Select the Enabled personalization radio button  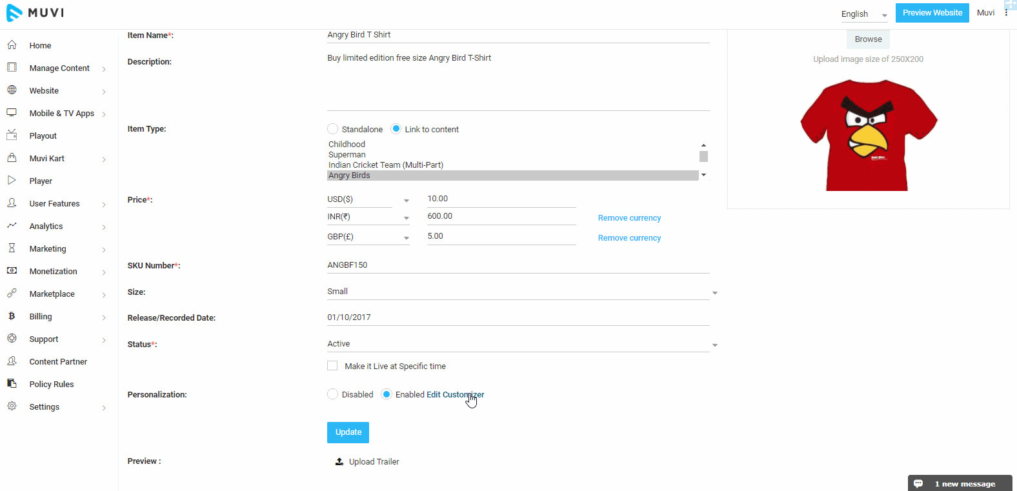coord(386,394)
